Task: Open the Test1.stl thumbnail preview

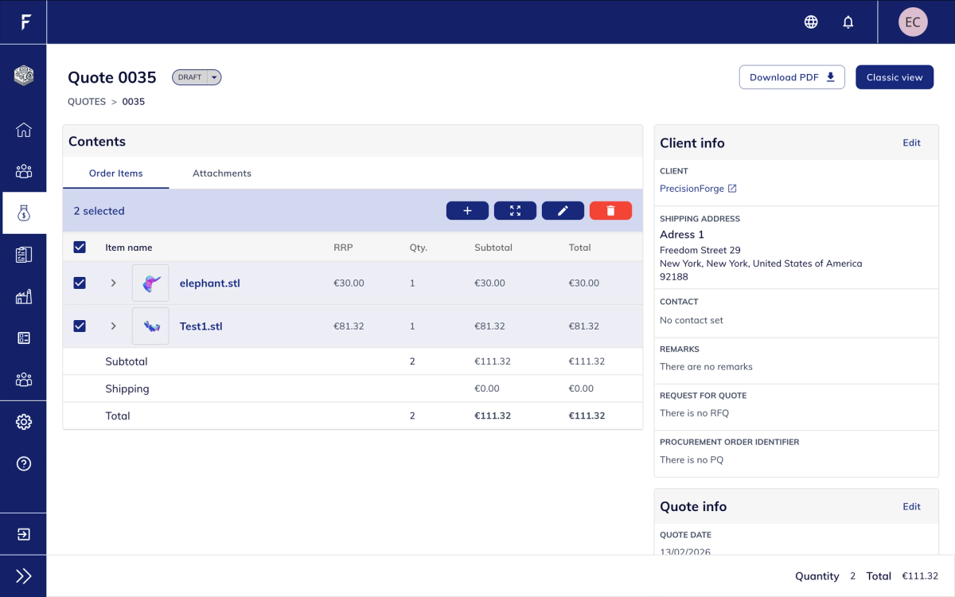Action: click(150, 326)
